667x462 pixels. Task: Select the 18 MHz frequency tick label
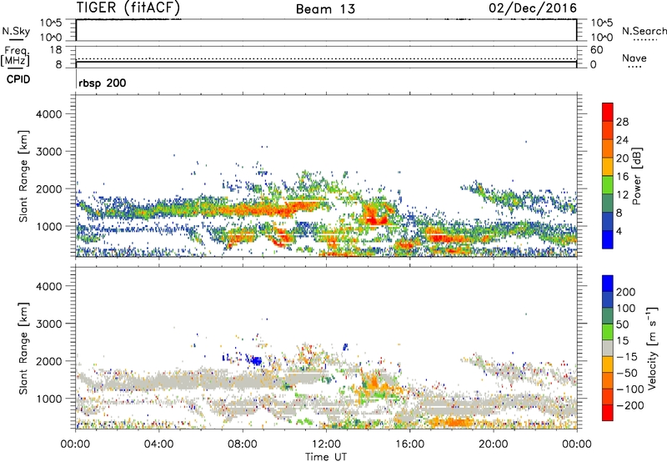56,50
